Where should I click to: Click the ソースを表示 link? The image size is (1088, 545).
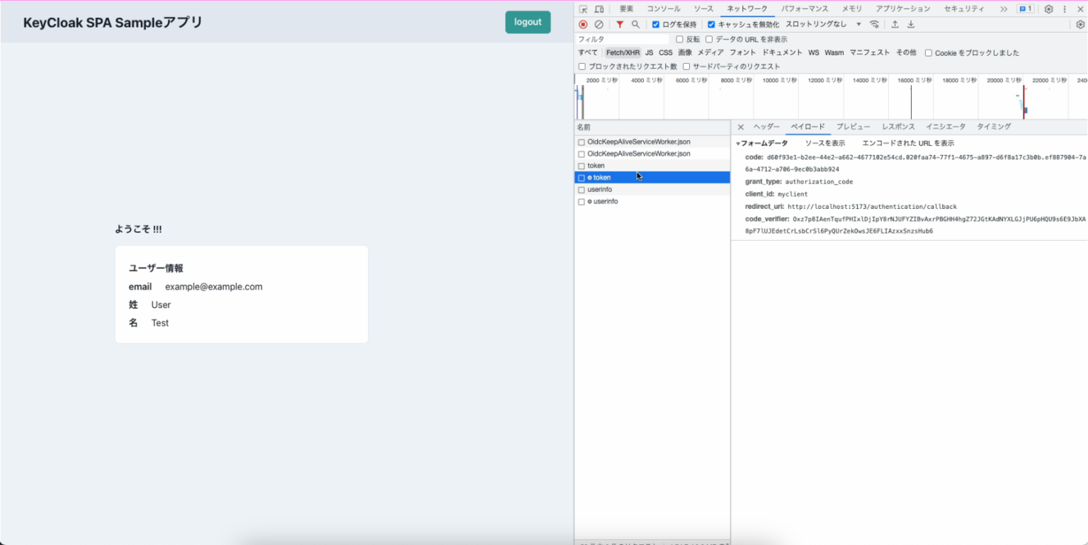coord(827,142)
